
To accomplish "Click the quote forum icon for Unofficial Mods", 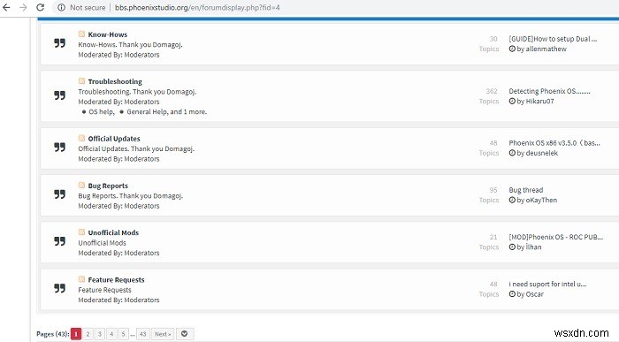I will [59, 241].
